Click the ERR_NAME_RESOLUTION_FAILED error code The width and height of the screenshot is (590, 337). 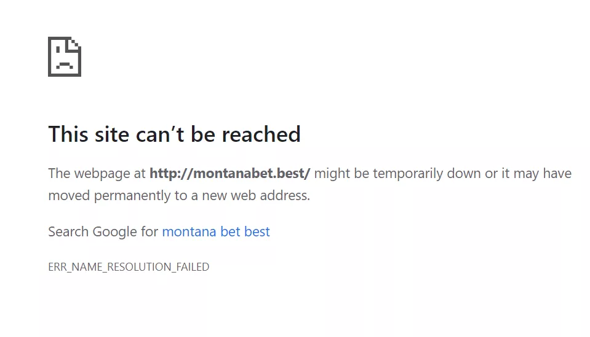pyautogui.click(x=129, y=267)
